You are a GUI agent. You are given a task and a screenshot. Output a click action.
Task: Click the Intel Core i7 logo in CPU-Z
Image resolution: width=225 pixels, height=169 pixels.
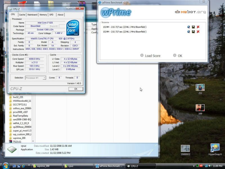click(x=73, y=28)
